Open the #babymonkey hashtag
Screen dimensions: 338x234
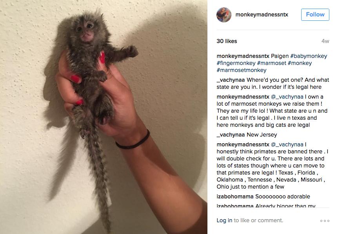pyautogui.click(x=309, y=56)
